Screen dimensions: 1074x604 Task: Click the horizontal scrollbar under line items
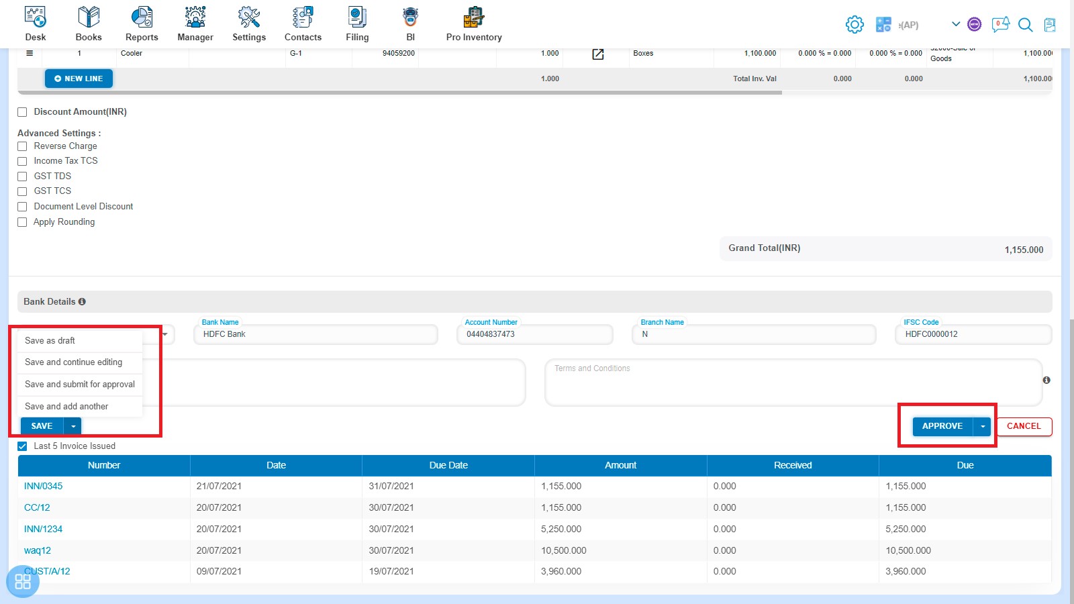(399, 93)
